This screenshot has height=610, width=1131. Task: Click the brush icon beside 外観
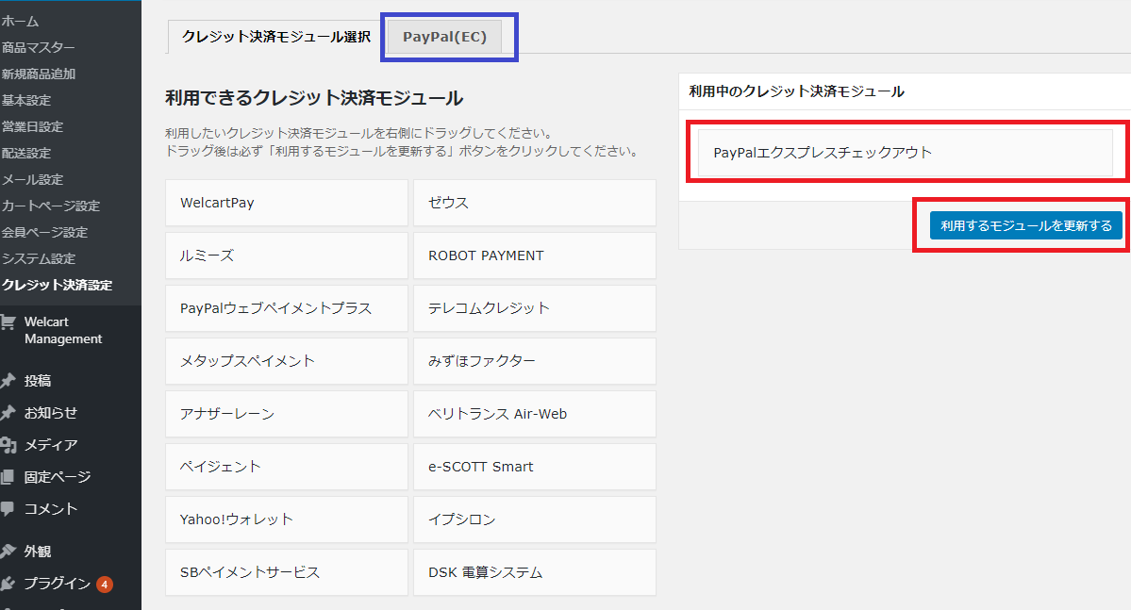[8, 552]
